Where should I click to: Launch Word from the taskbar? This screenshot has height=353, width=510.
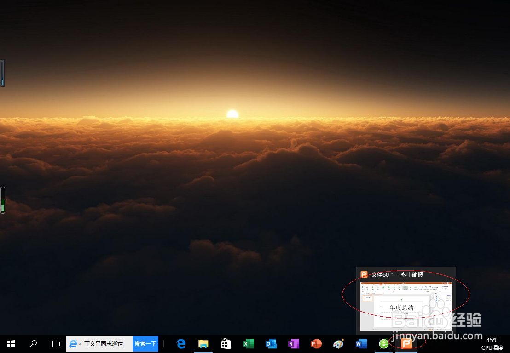[x=361, y=344]
